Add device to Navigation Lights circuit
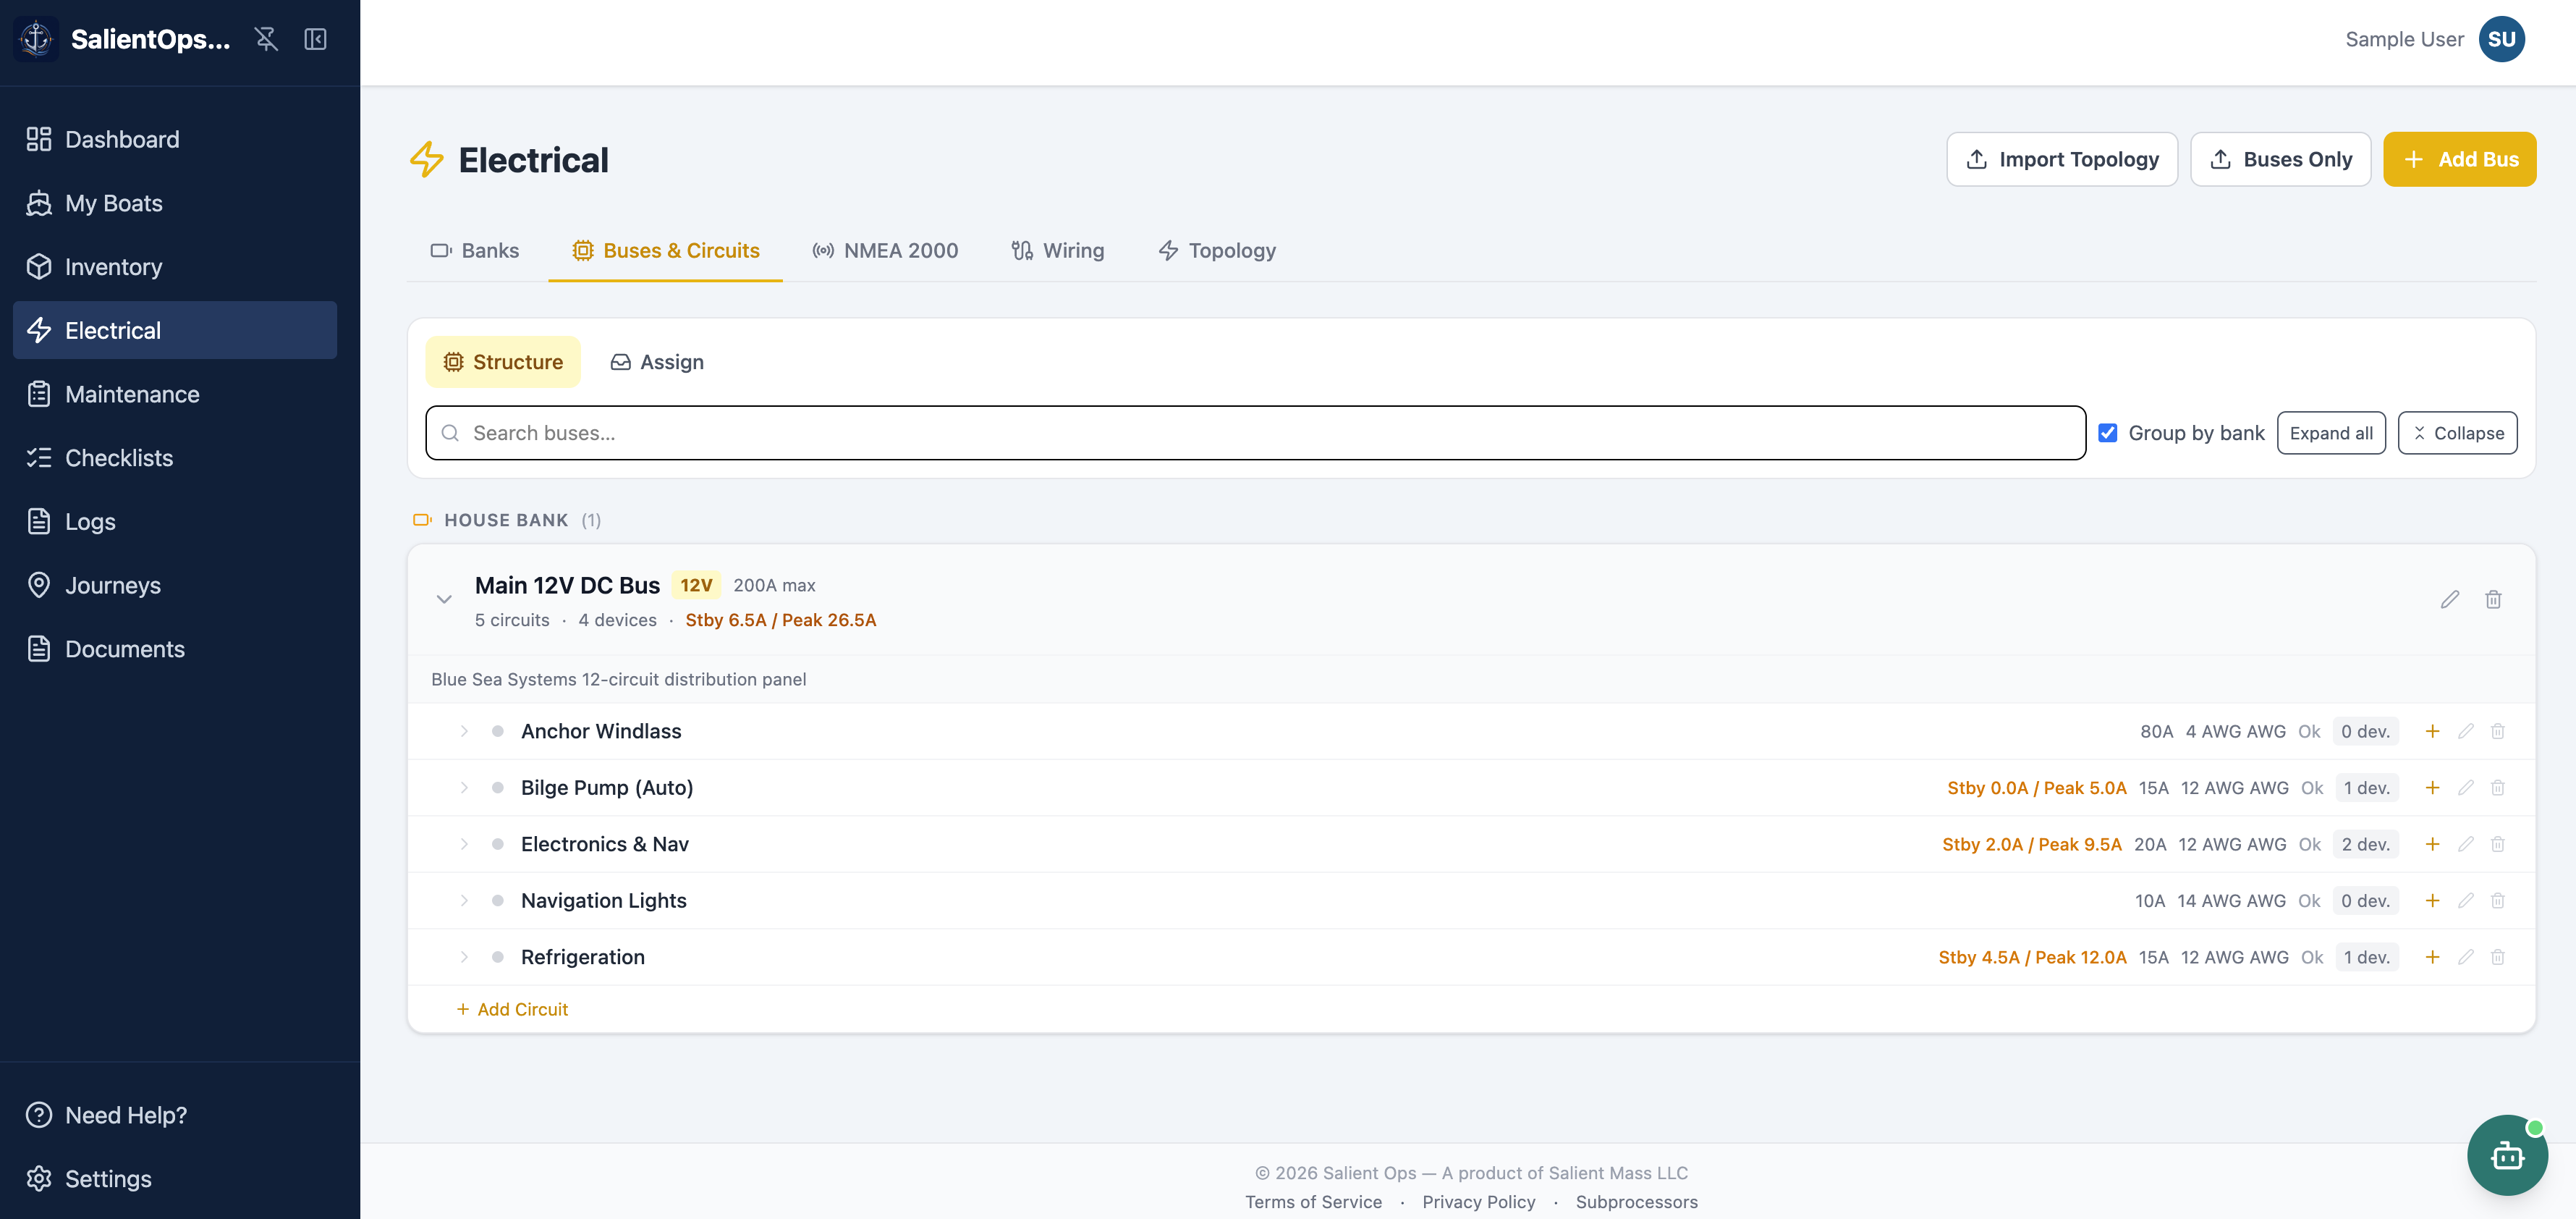Viewport: 2576px width, 1219px height. tap(2432, 901)
